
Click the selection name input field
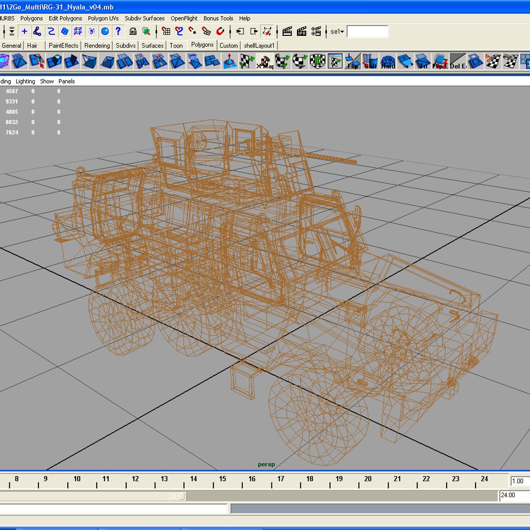[368, 31]
